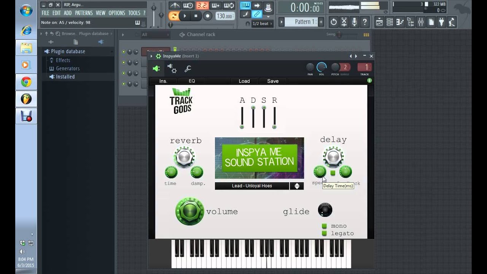Viewport: 487px width, 274px height.
Task: Open the playlist view icon
Action: coord(379,22)
